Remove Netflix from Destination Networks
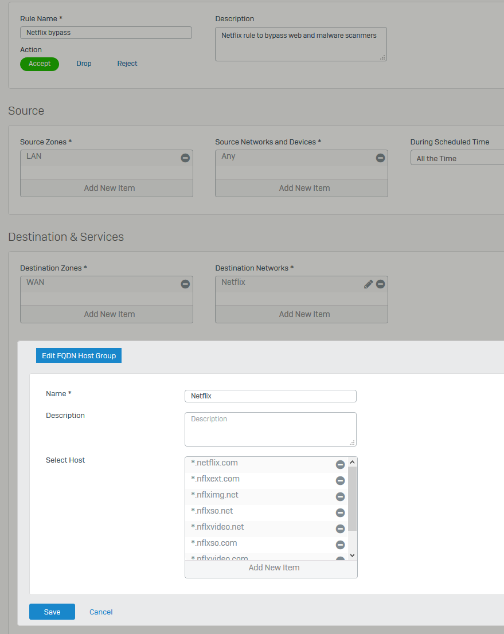 click(x=380, y=284)
